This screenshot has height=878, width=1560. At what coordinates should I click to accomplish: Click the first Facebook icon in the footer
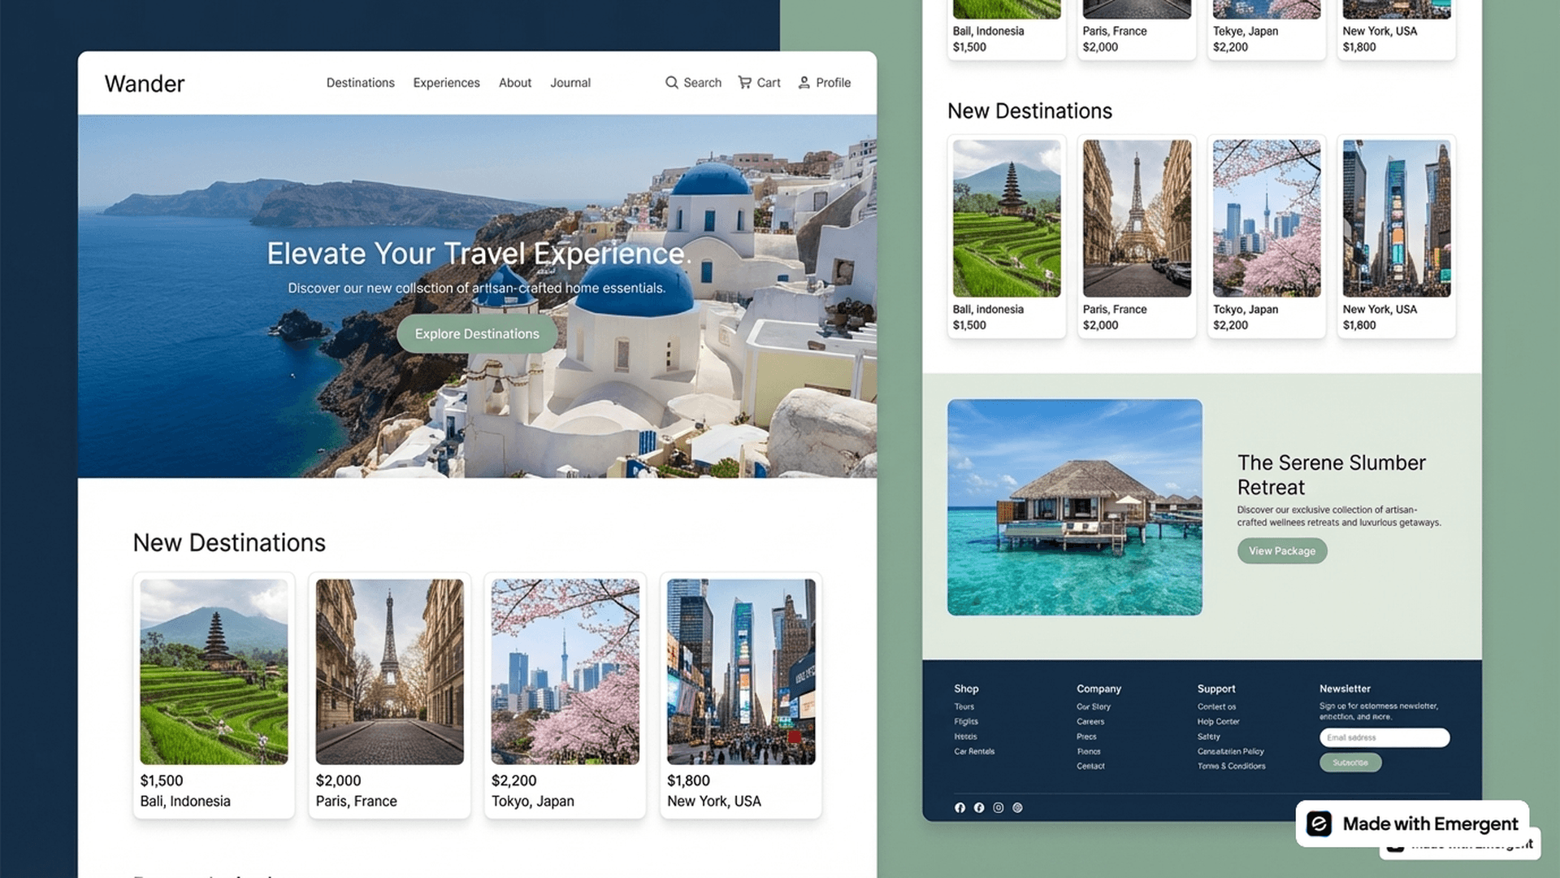click(x=960, y=807)
